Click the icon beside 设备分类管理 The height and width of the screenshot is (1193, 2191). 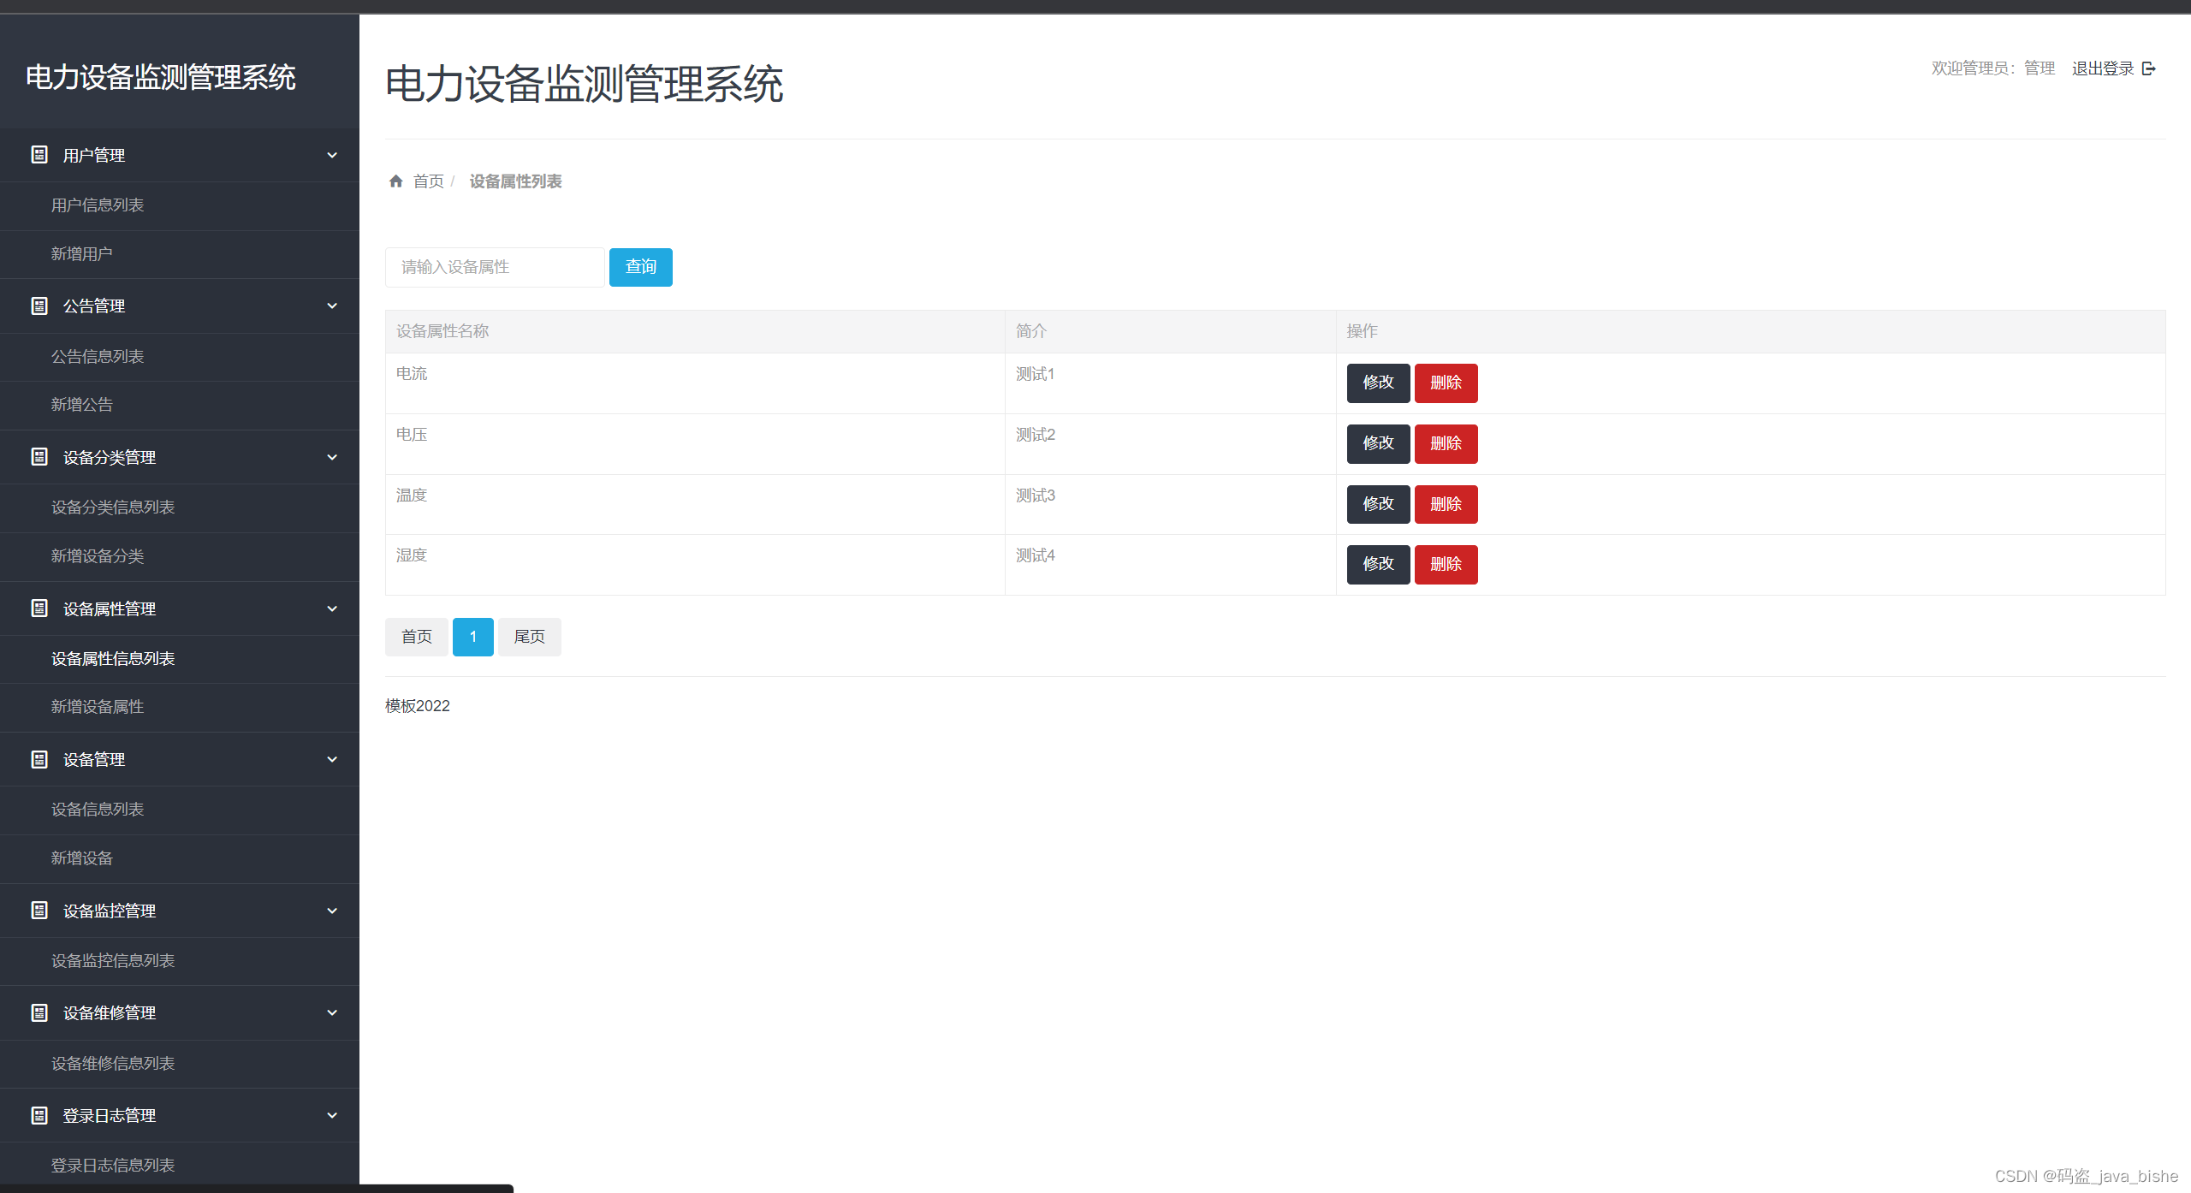(x=39, y=457)
